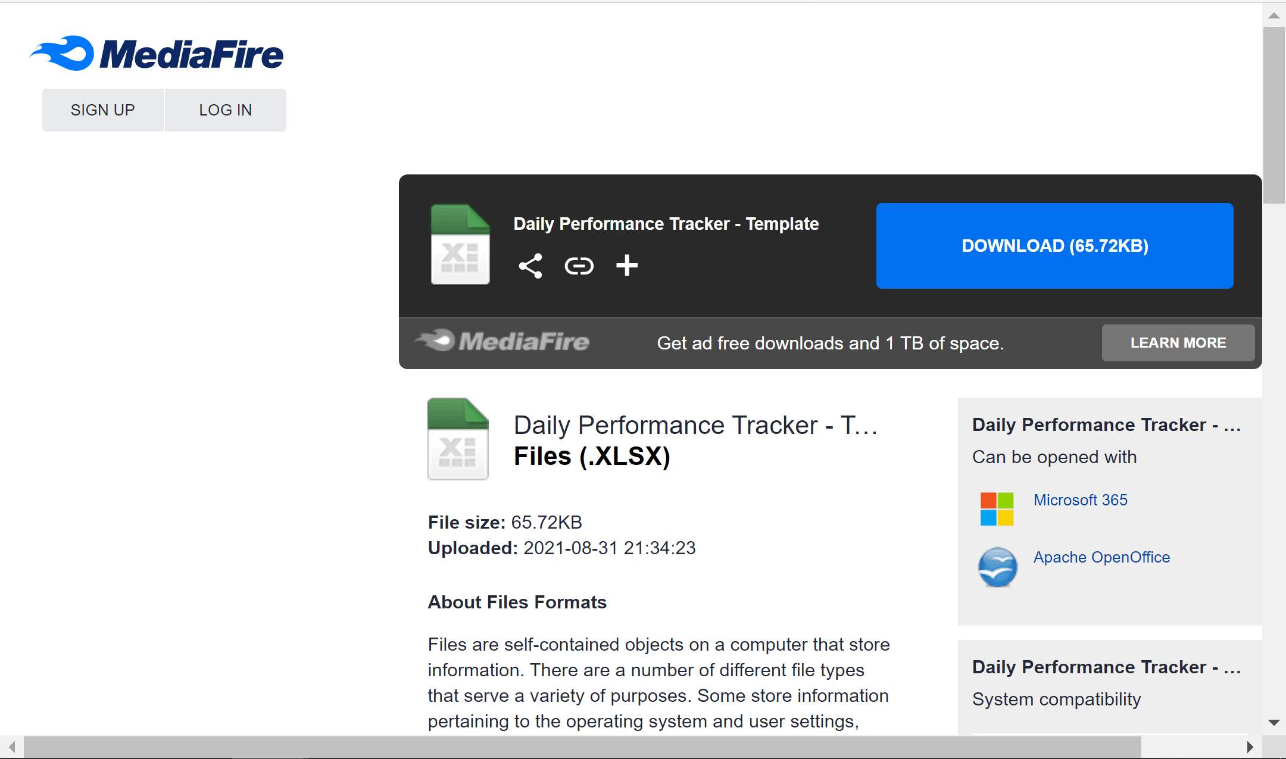This screenshot has width=1286, height=759.
Task: Click the 'Can be opened with' label
Action: pos(1054,457)
